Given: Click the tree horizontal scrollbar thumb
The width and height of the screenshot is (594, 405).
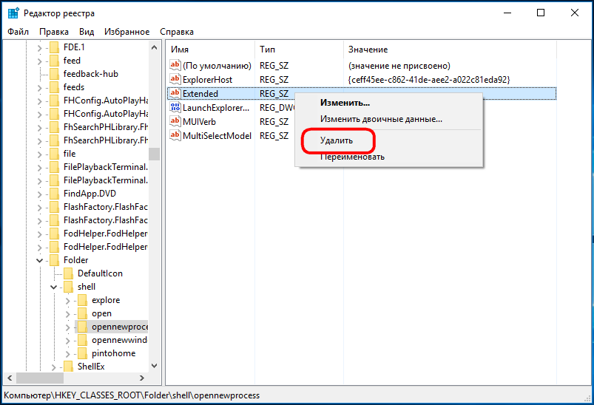Looking at the screenshot, I should 40,378.
